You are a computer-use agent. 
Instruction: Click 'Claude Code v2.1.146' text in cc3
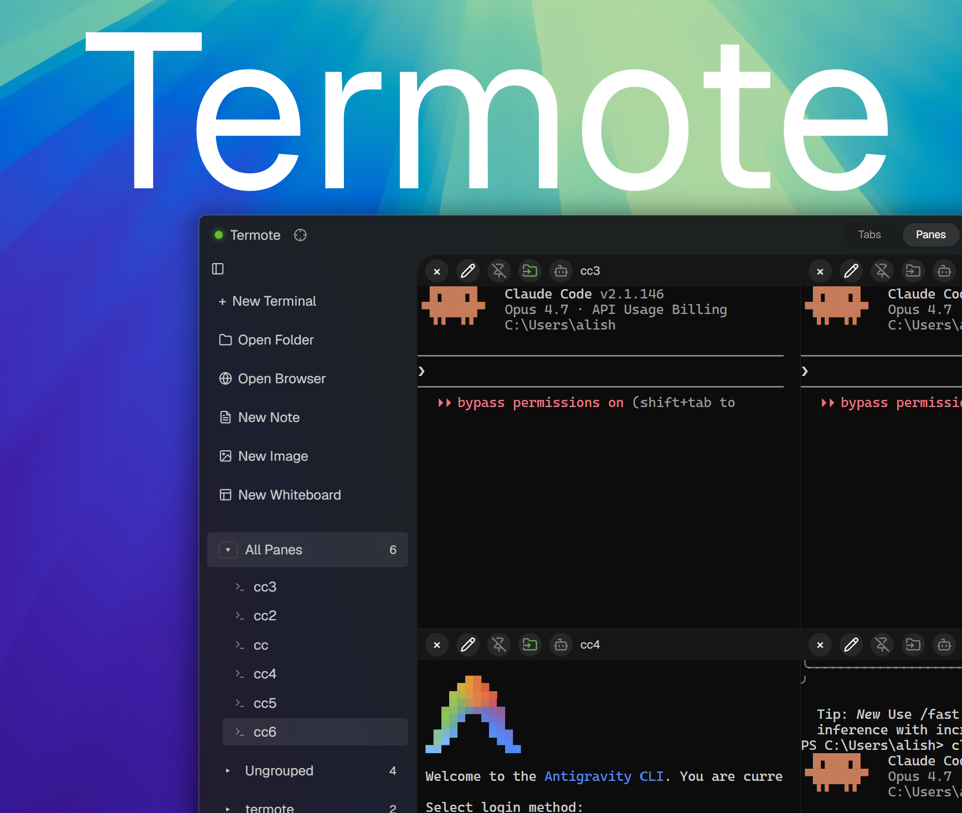tap(584, 294)
